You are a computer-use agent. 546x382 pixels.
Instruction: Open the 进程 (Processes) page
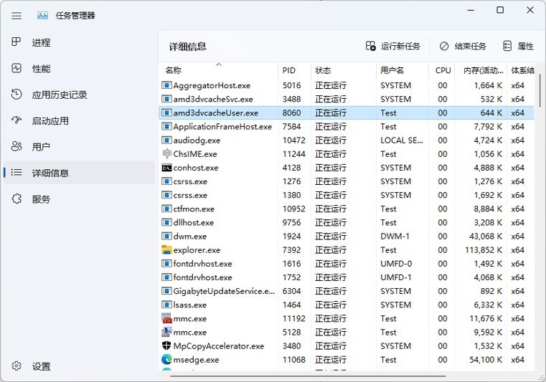[x=79, y=42]
